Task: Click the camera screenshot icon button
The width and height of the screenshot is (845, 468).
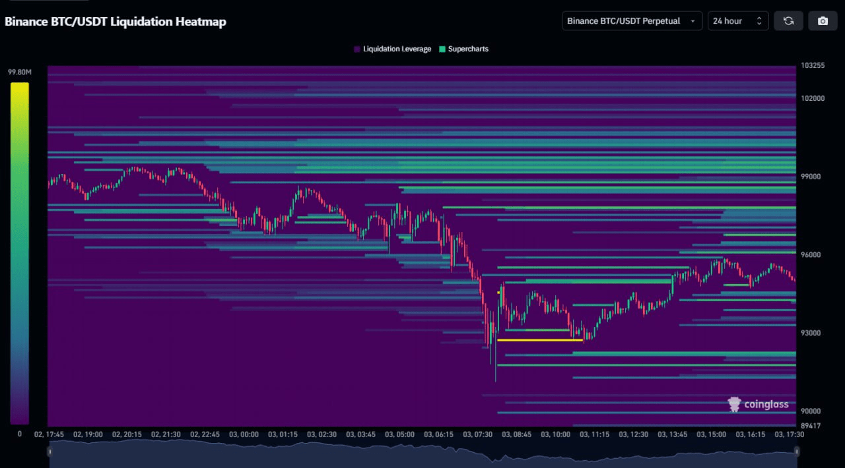Action: [823, 21]
